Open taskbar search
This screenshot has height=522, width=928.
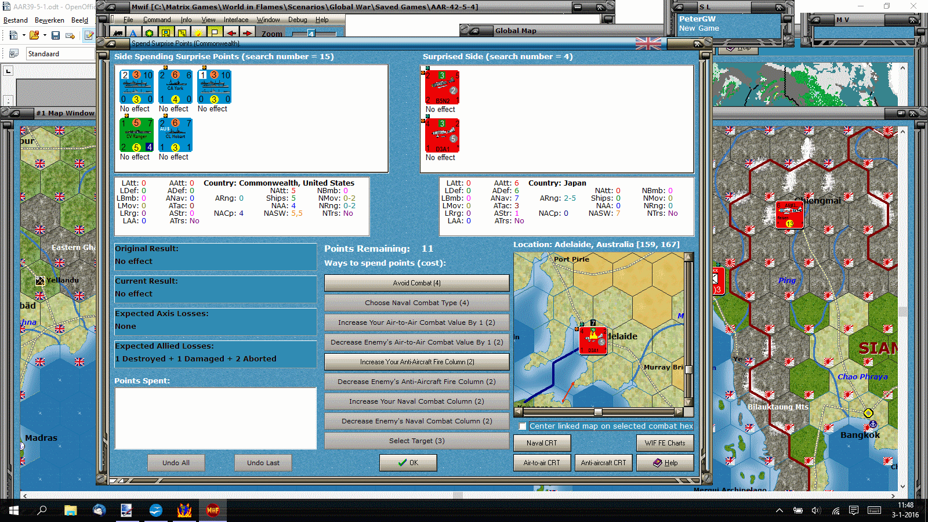pos(42,510)
